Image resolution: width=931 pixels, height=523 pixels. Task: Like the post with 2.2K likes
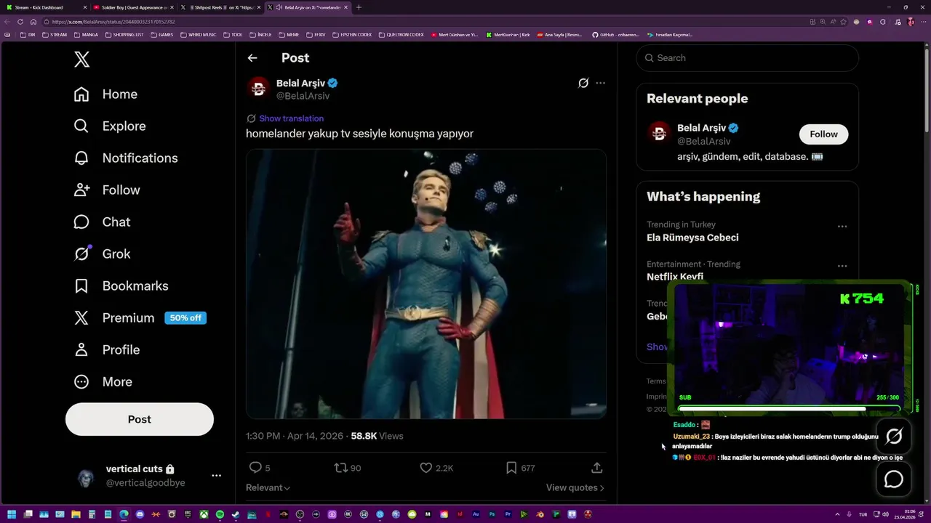coord(426,468)
